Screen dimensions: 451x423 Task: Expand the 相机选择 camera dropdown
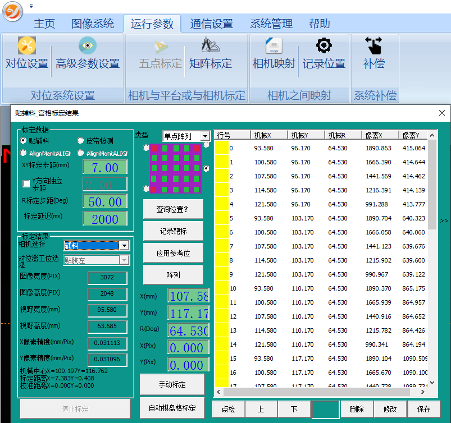click(x=124, y=246)
